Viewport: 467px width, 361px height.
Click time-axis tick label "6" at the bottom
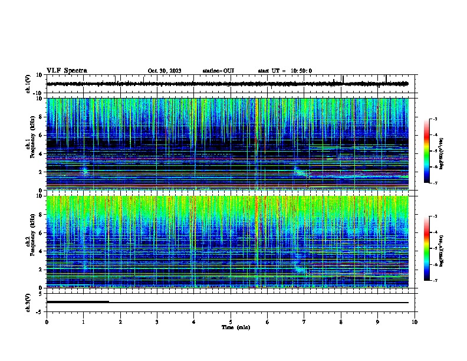click(267, 322)
